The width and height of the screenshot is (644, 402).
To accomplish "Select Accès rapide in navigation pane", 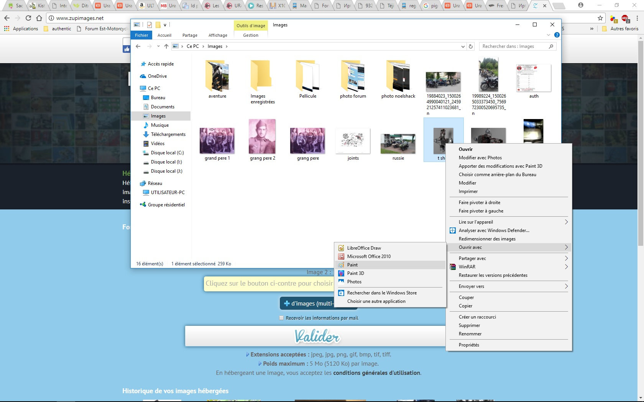I will (161, 64).
